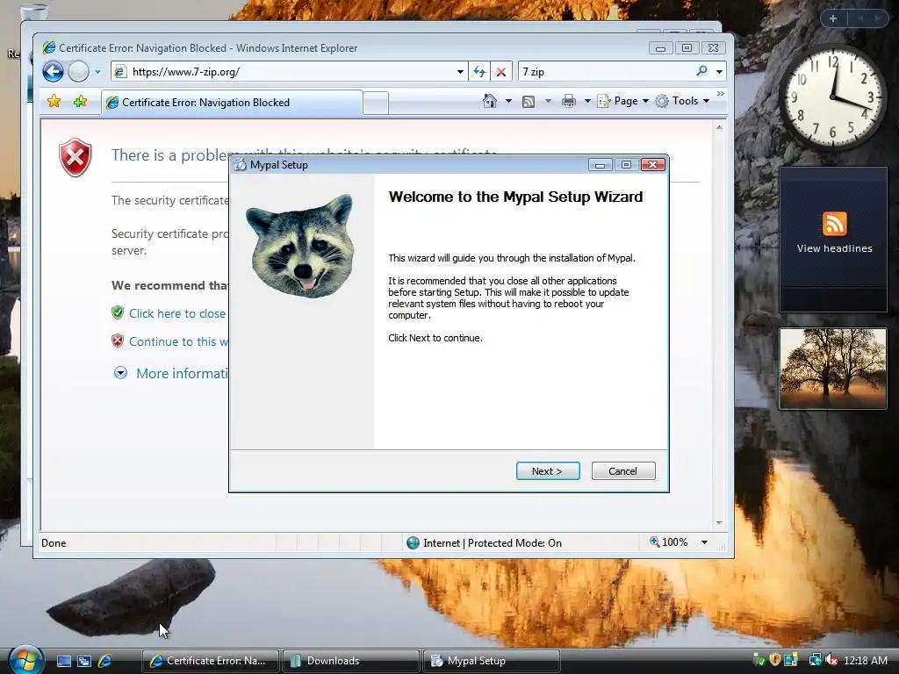Image resolution: width=899 pixels, height=674 pixels.
Task: Switch to Certificate Error taskbar button
Action: coord(210,661)
